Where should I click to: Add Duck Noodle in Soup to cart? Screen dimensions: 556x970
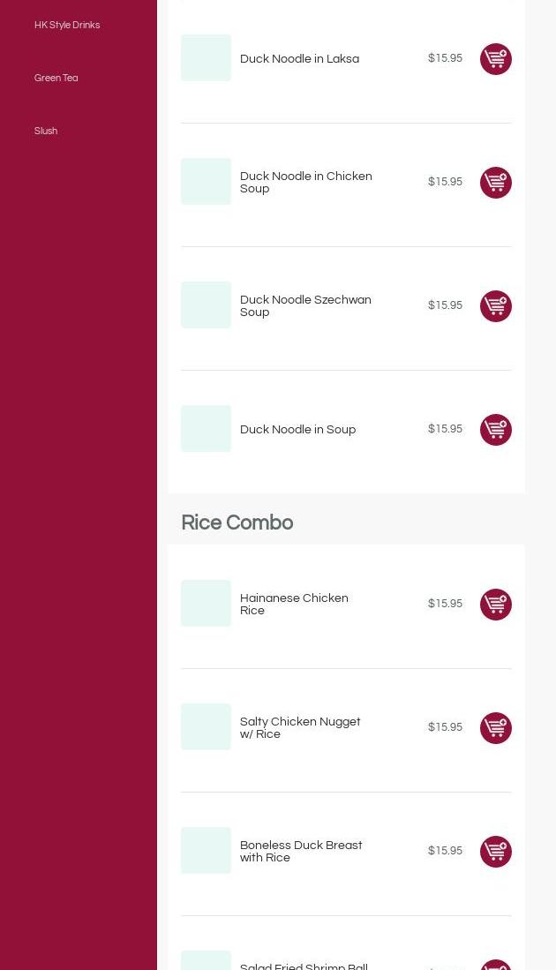[495, 430]
